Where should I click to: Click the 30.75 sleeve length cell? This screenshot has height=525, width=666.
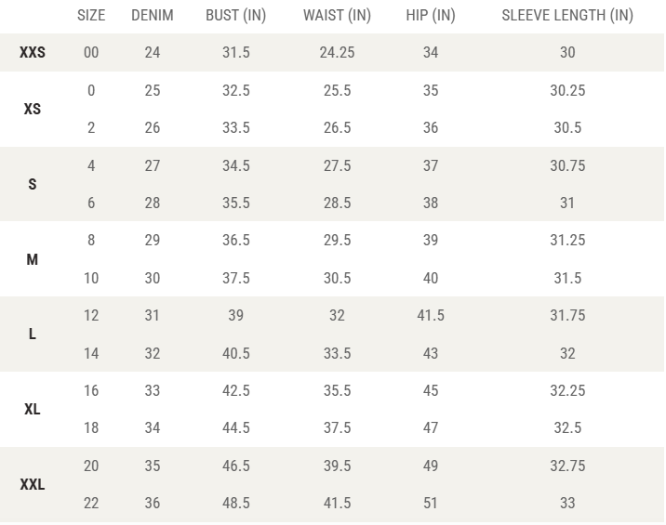pyautogui.click(x=567, y=165)
